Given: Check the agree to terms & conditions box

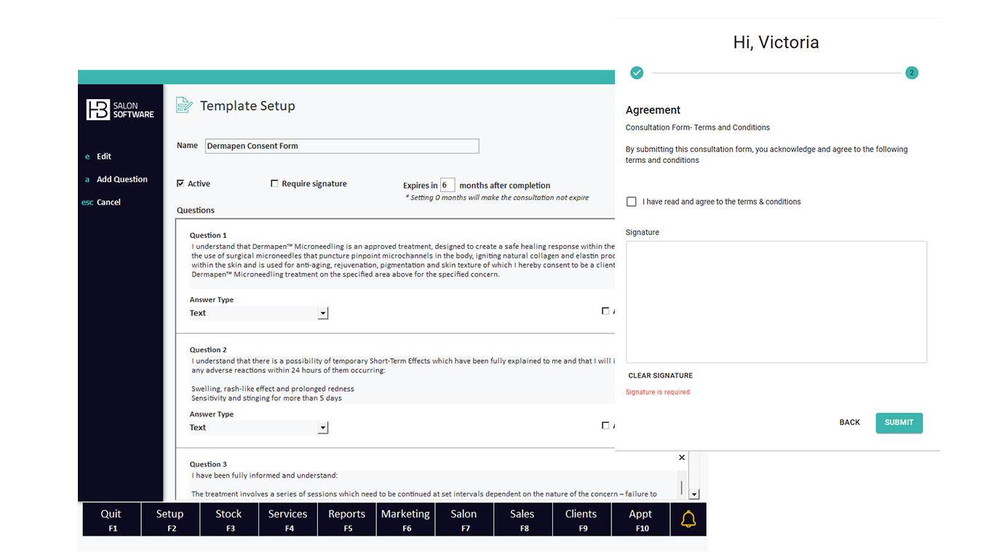Looking at the screenshot, I should (631, 202).
